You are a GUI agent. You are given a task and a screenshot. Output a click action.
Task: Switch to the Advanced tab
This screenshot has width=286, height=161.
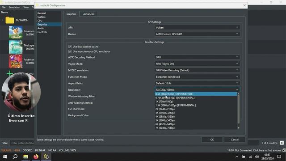click(x=89, y=14)
